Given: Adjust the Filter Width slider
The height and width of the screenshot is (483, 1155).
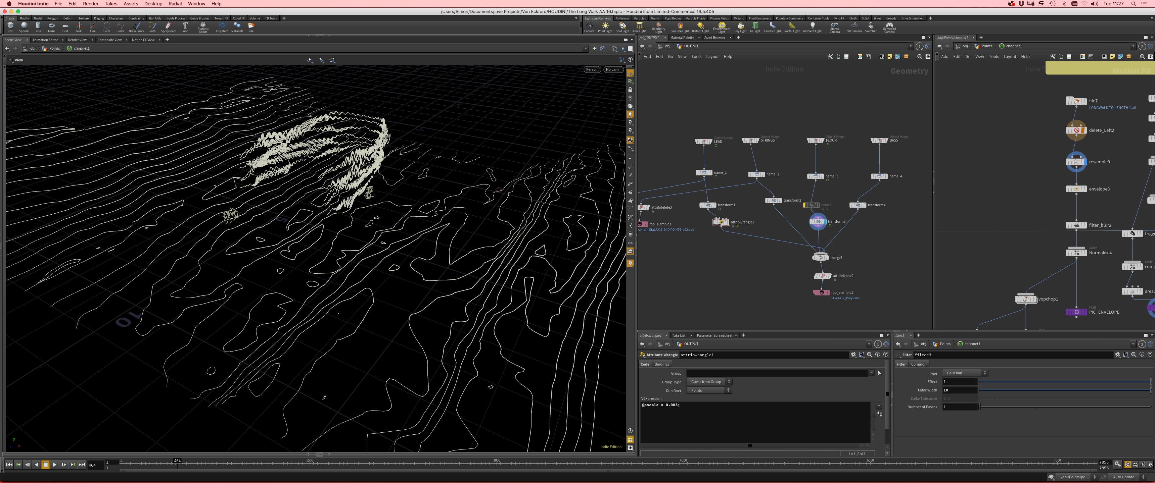Looking at the screenshot, I should click(1065, 390).
